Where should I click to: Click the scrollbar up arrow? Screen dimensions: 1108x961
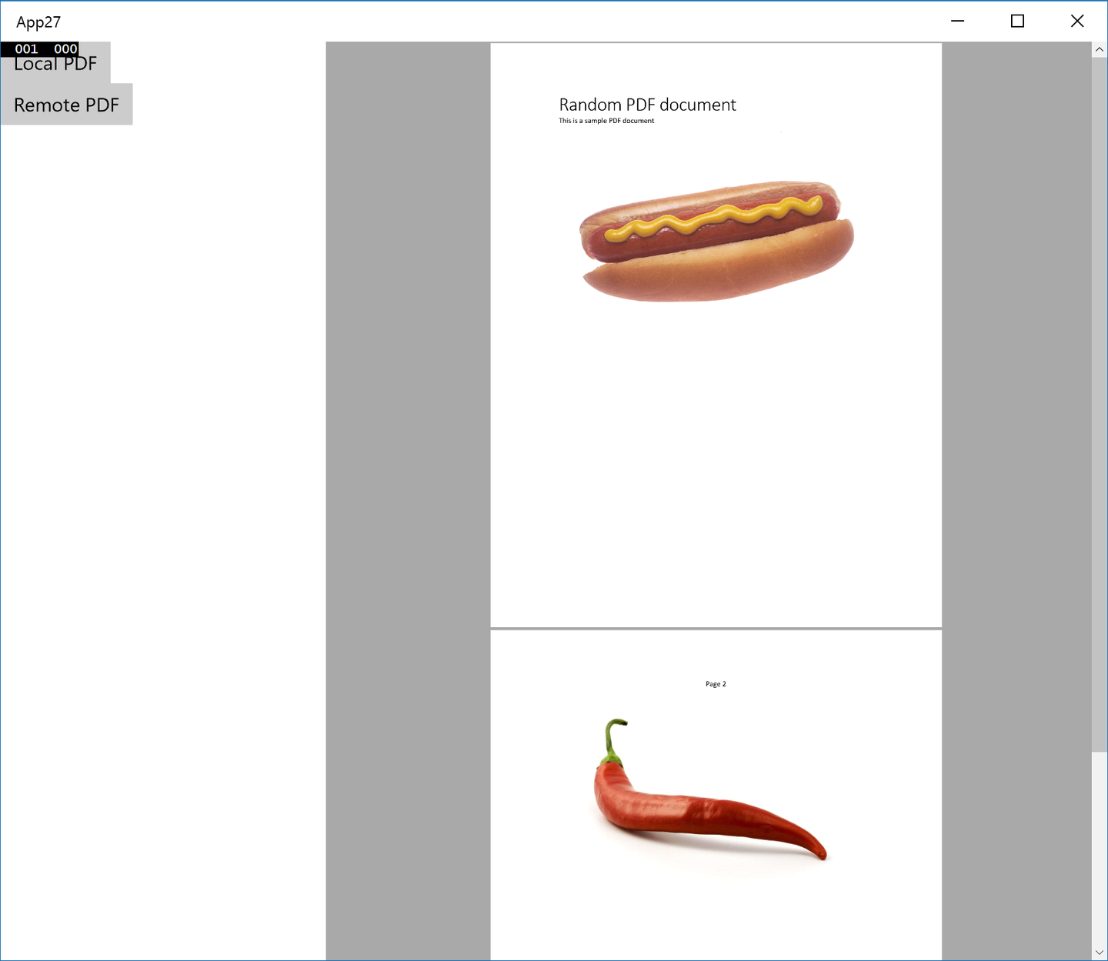pos(1100,50)
